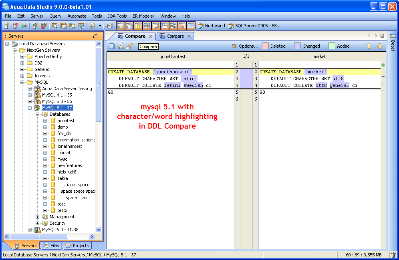The height and width of the screenshot is (260, 399).
Task: Toggle the bar chart toolbar button
Action: [182, 26]
